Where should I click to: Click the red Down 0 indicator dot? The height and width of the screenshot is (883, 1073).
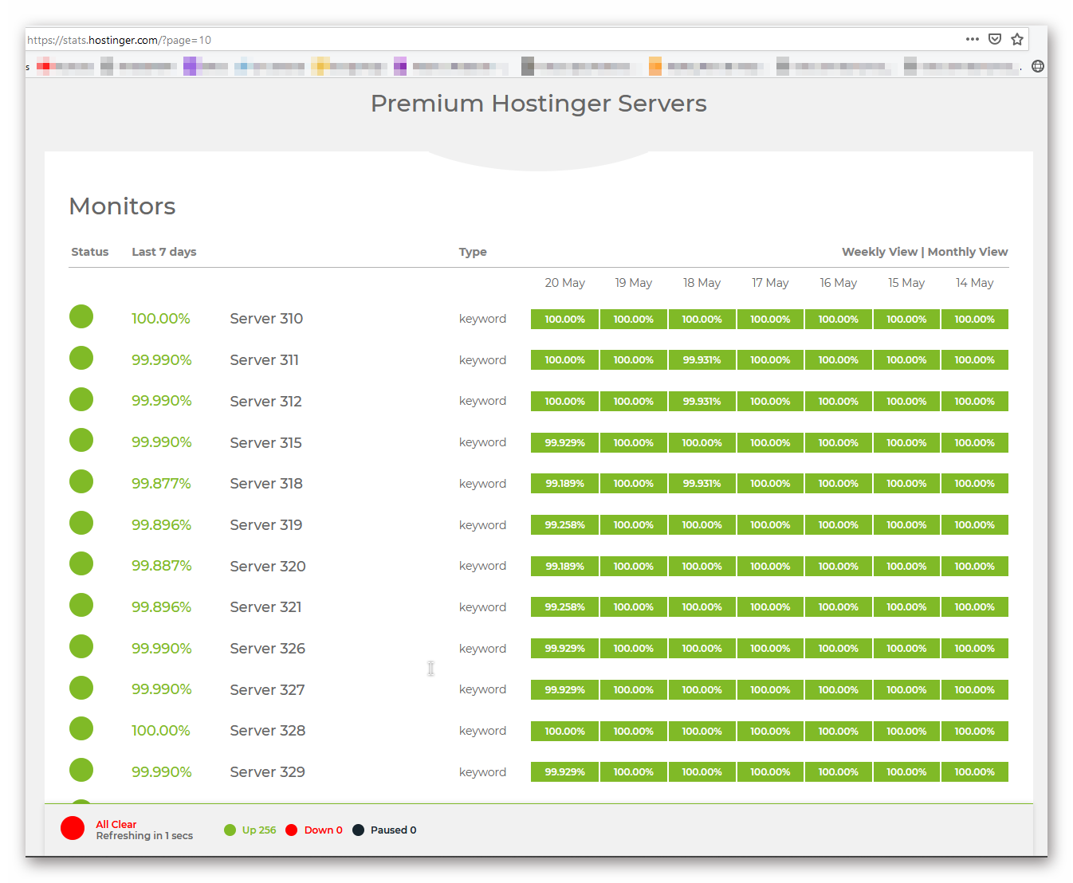tap(292, 830)
